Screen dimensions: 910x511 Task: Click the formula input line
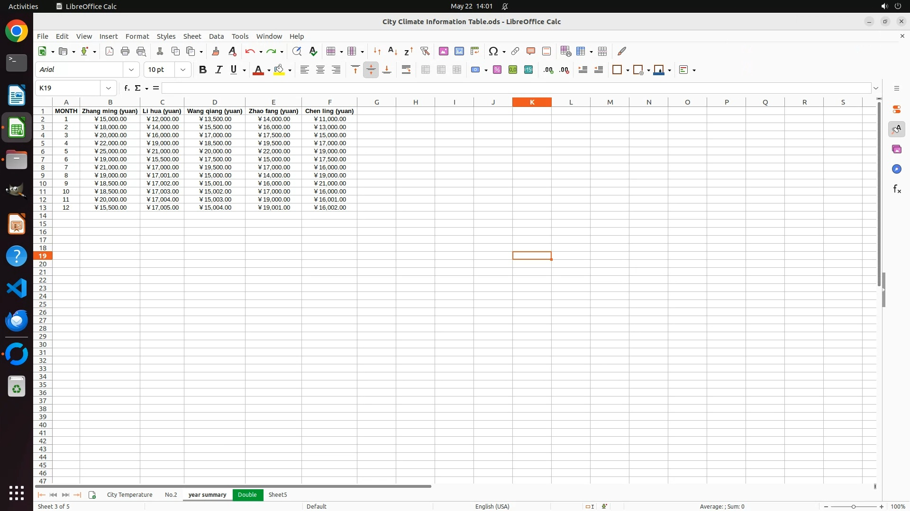click(516, 88)
